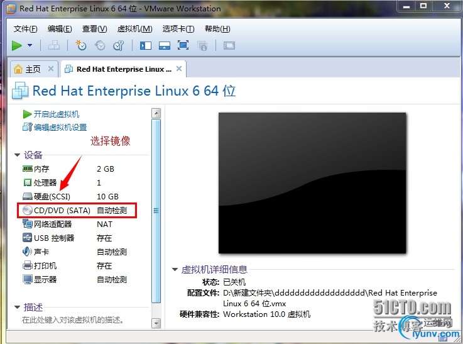Open the power options dropdown arrow
Image resolution: width=463 pixels, height=344 pixels.
(30, 45)
